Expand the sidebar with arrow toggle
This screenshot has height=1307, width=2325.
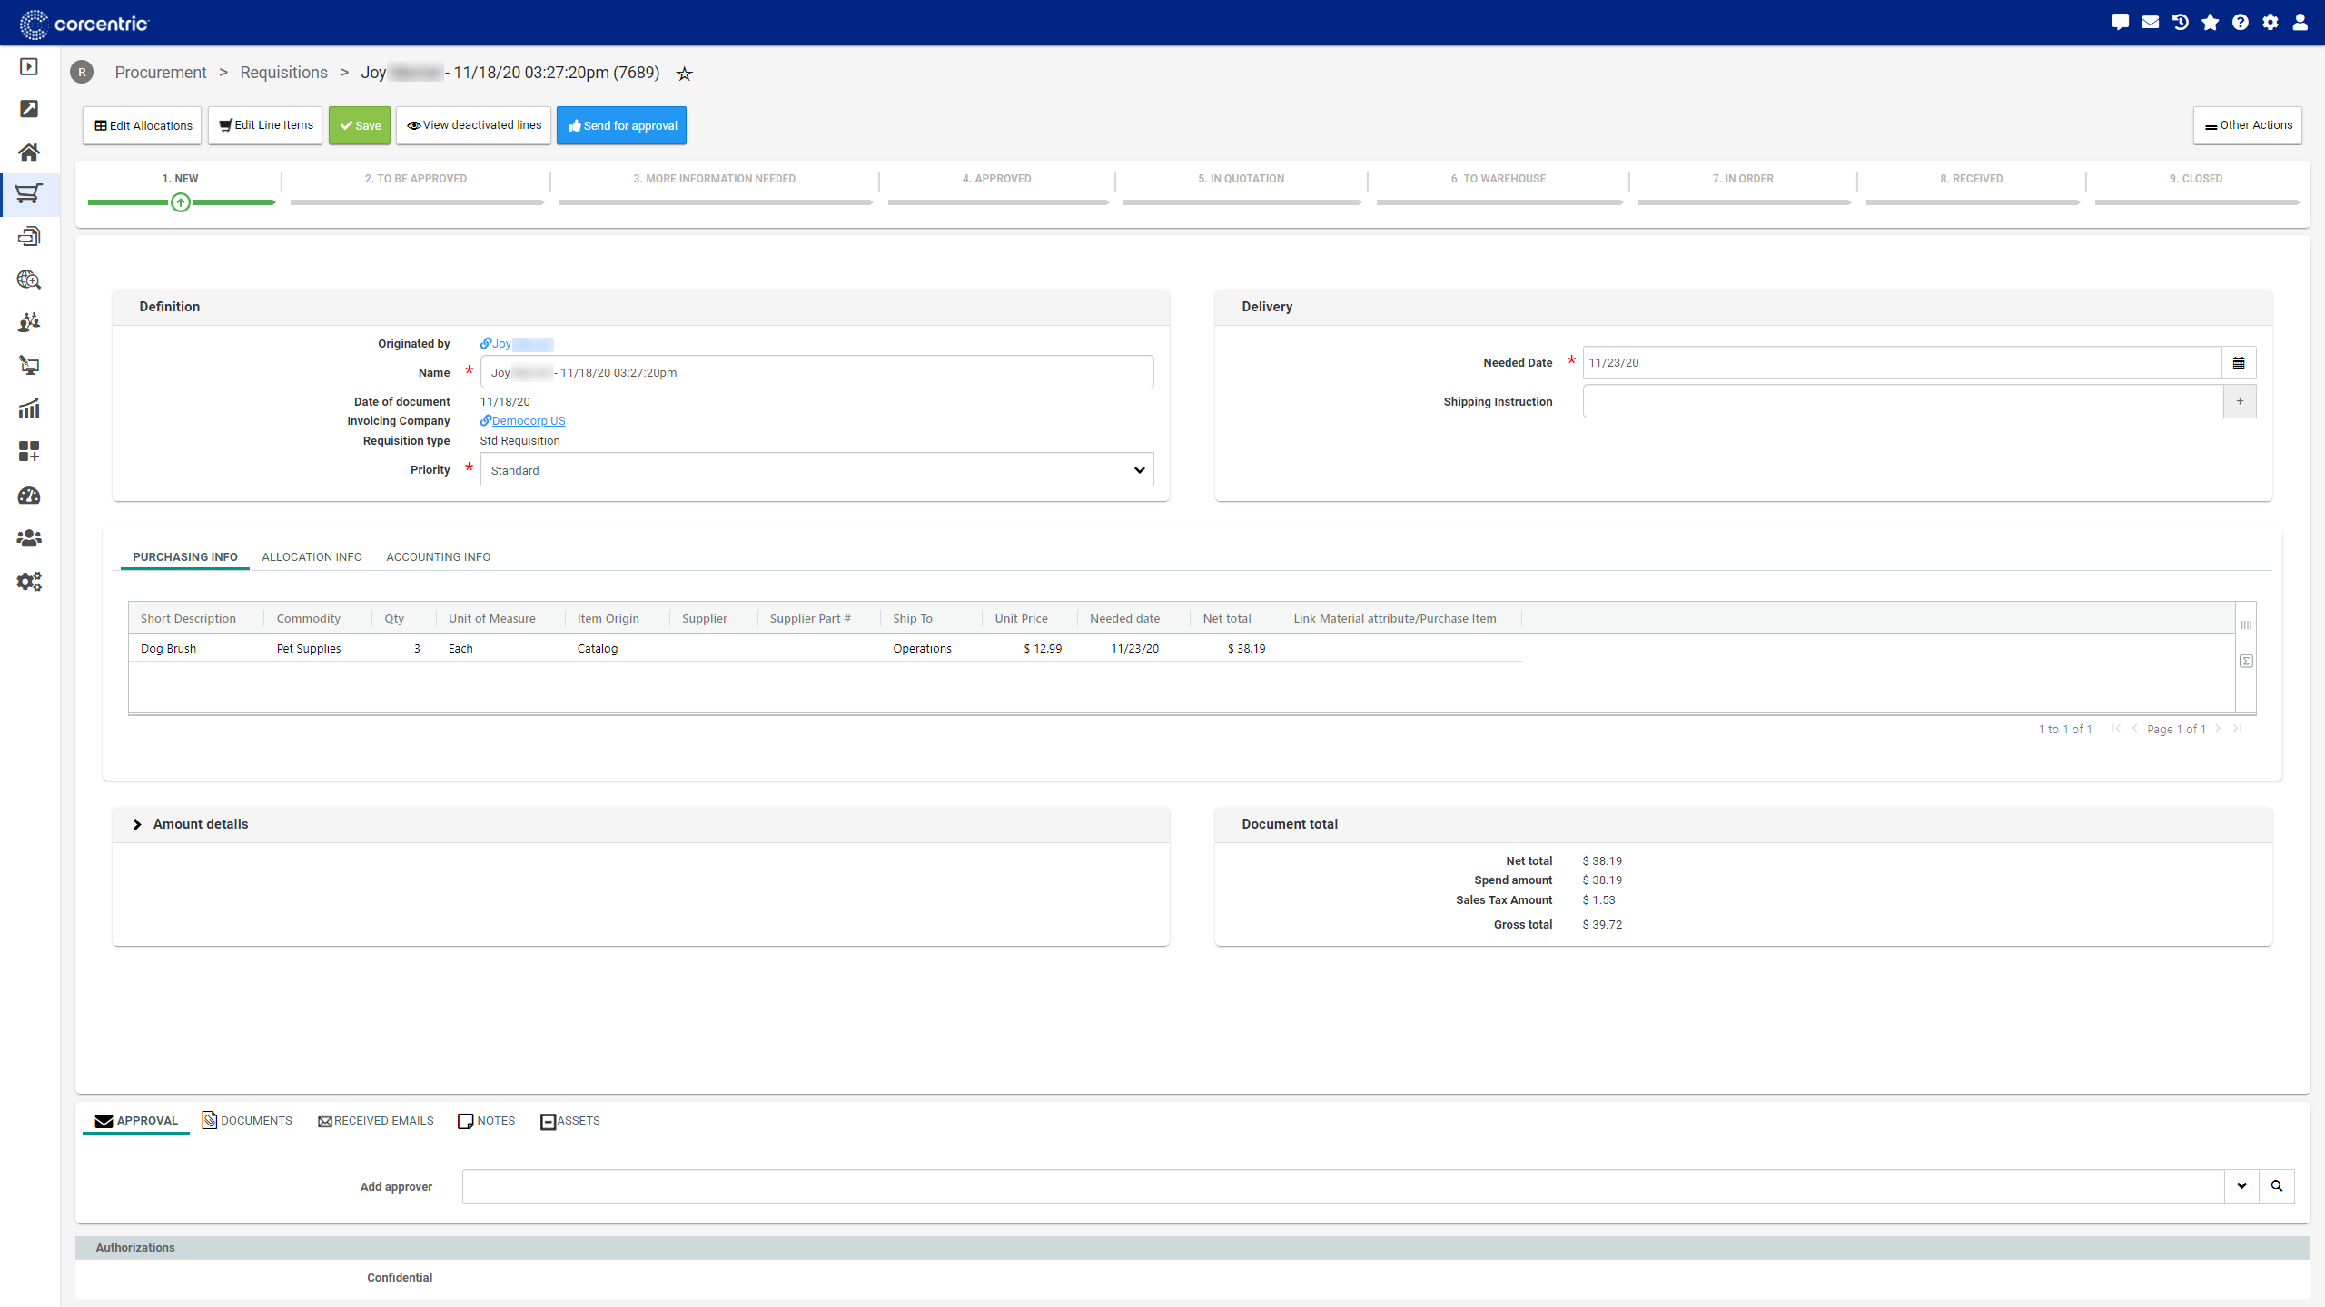pyautogui.click(x=29, y=67)
